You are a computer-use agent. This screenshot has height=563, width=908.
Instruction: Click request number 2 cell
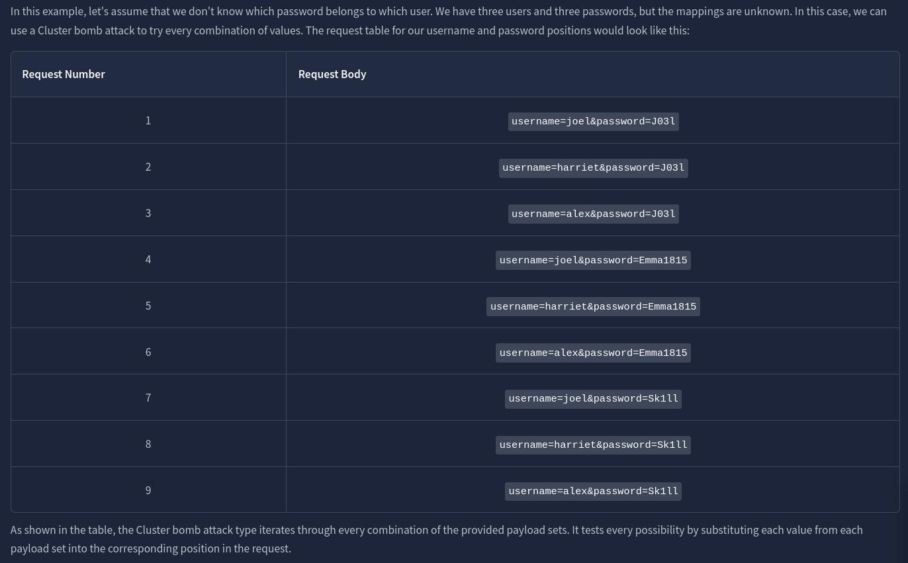pos(148,167)
